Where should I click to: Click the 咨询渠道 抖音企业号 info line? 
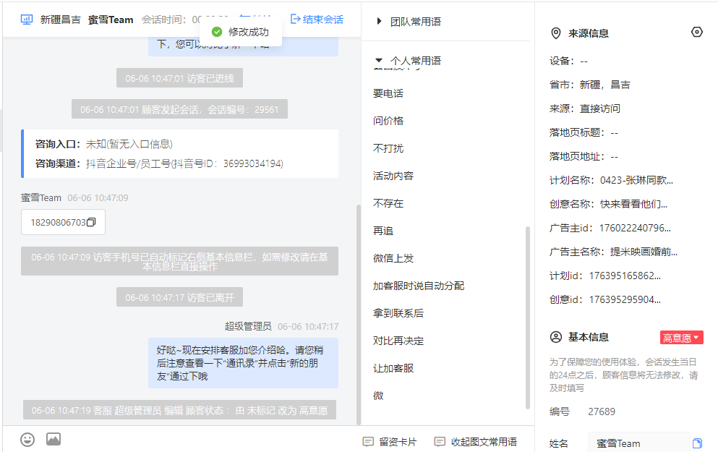tap(159, 164)
